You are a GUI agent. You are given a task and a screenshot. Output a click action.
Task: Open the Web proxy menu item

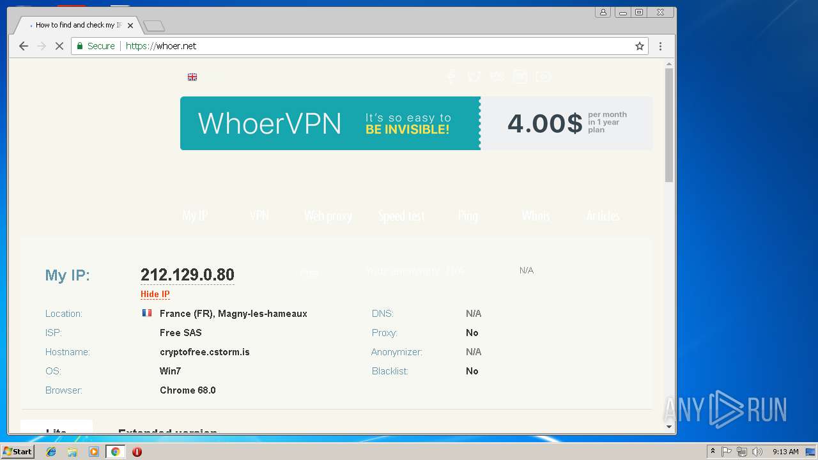328,216
